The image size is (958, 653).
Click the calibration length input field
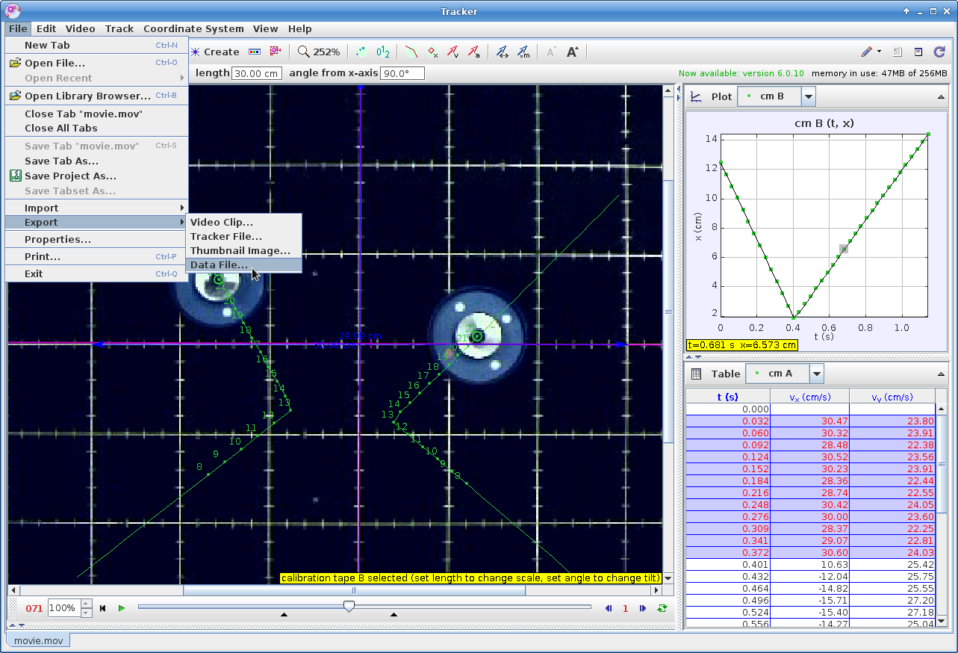(x=257, y=73)
